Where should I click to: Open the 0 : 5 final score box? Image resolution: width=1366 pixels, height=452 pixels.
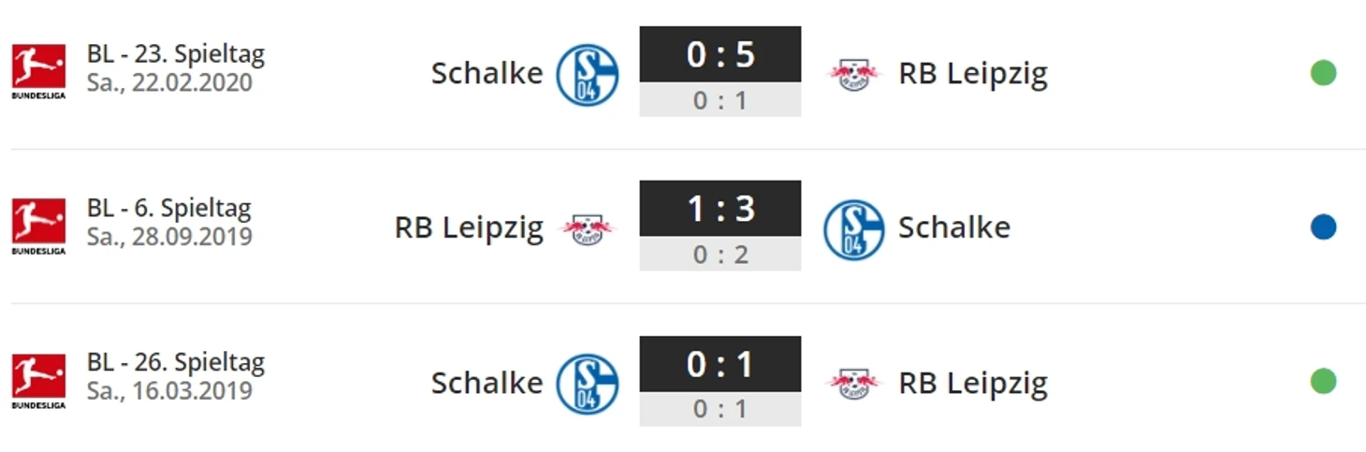[719, 54]
